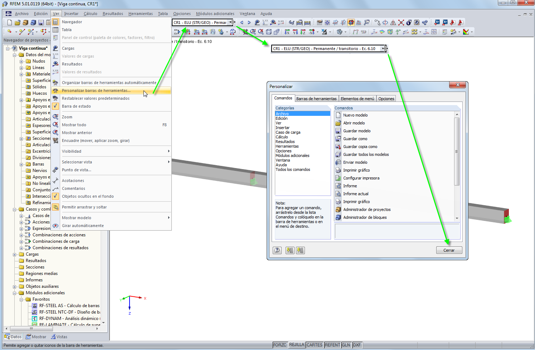Open RF-STEEL AS module in Favoritos

69,306
